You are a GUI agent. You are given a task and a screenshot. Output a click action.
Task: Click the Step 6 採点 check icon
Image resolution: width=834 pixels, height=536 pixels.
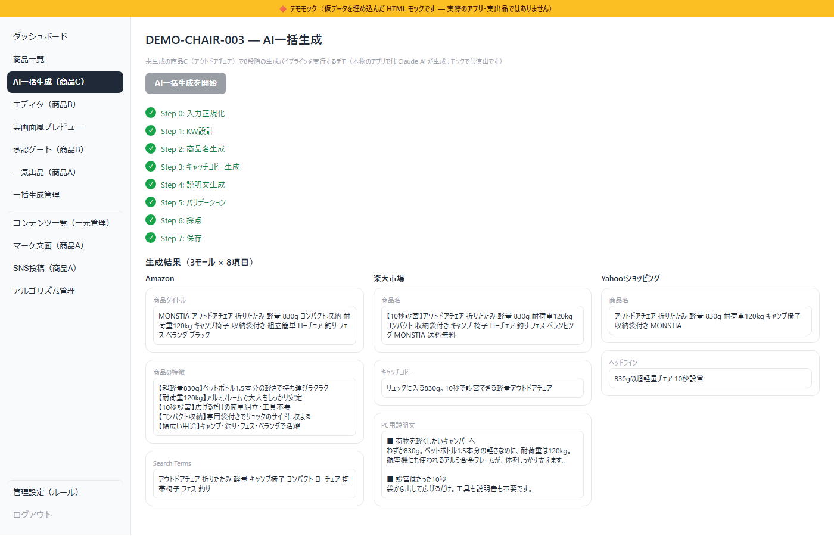click(151, 220)
